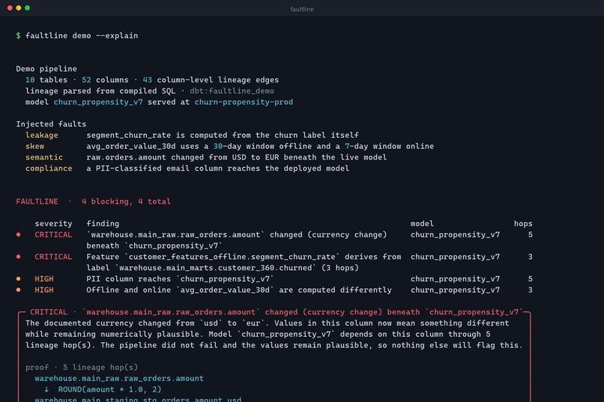
Task: Click the 'compliance' fault label
Action: 49,168
